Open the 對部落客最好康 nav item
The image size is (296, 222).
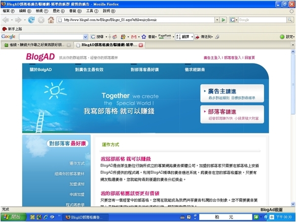pyautogui.click(x=145, y=69)
